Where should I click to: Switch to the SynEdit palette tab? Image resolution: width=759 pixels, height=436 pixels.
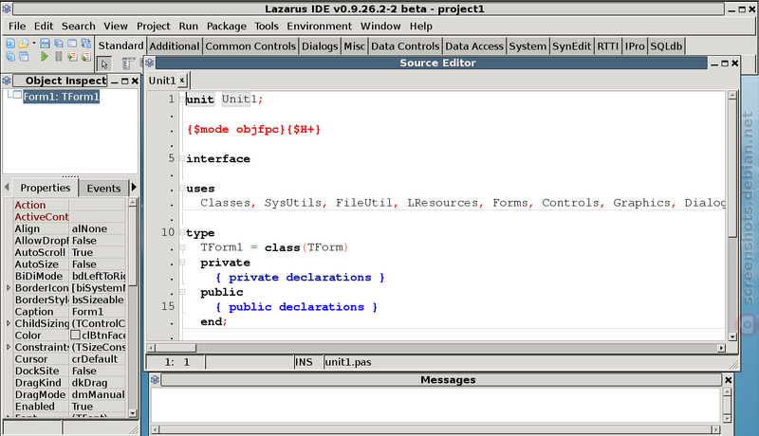tap(572, 46)
